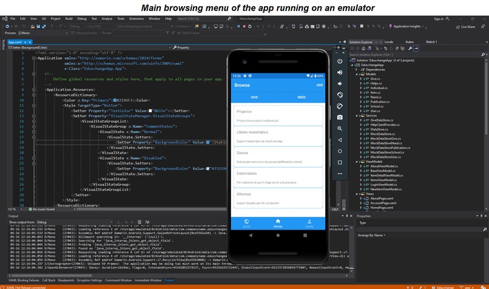Collapse the Views folder
This screenshot has height=289, width=489.
pos(357,194)
